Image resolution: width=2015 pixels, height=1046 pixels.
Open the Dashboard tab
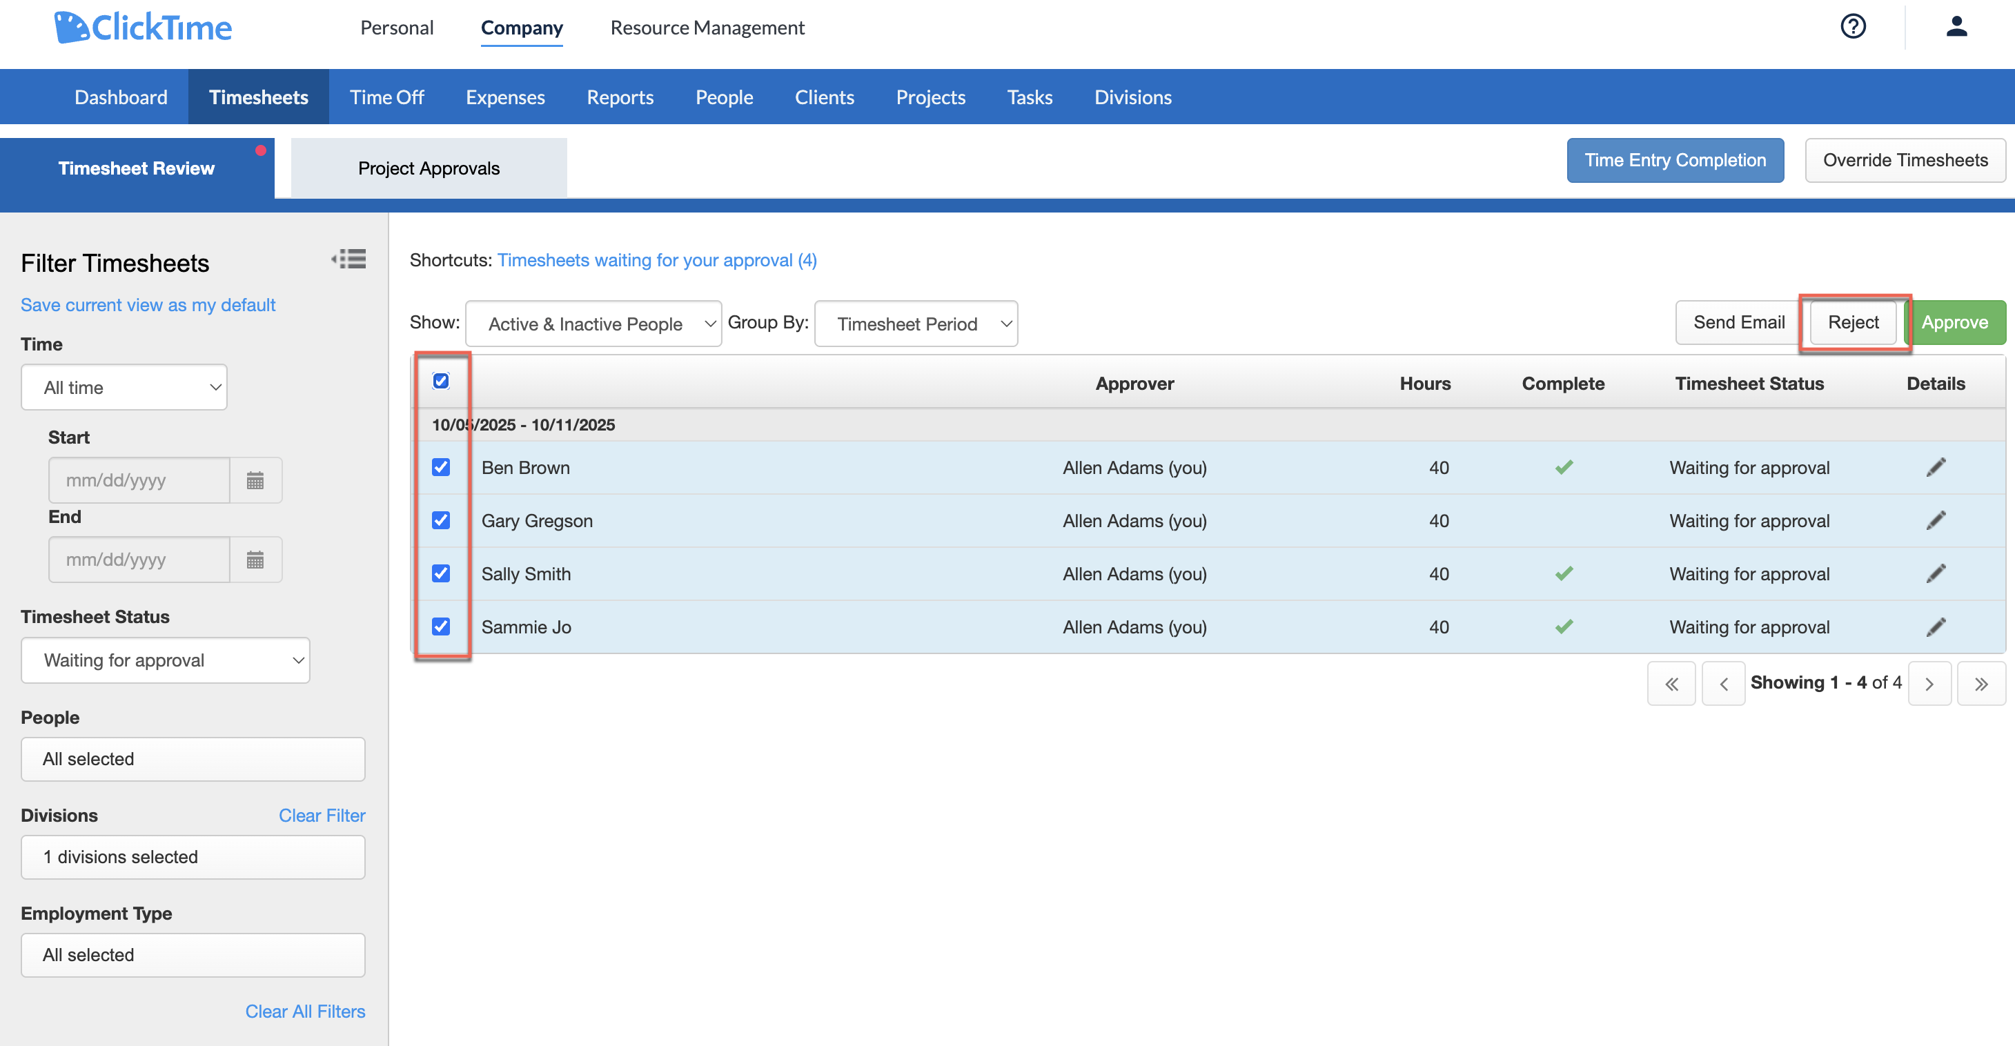click(121, 97)
